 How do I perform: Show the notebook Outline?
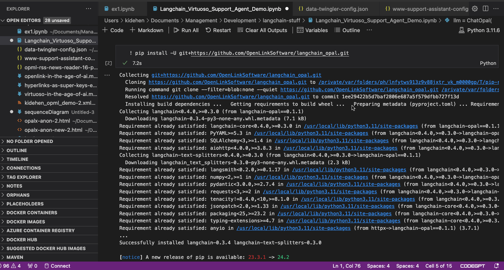click(347, 30)
